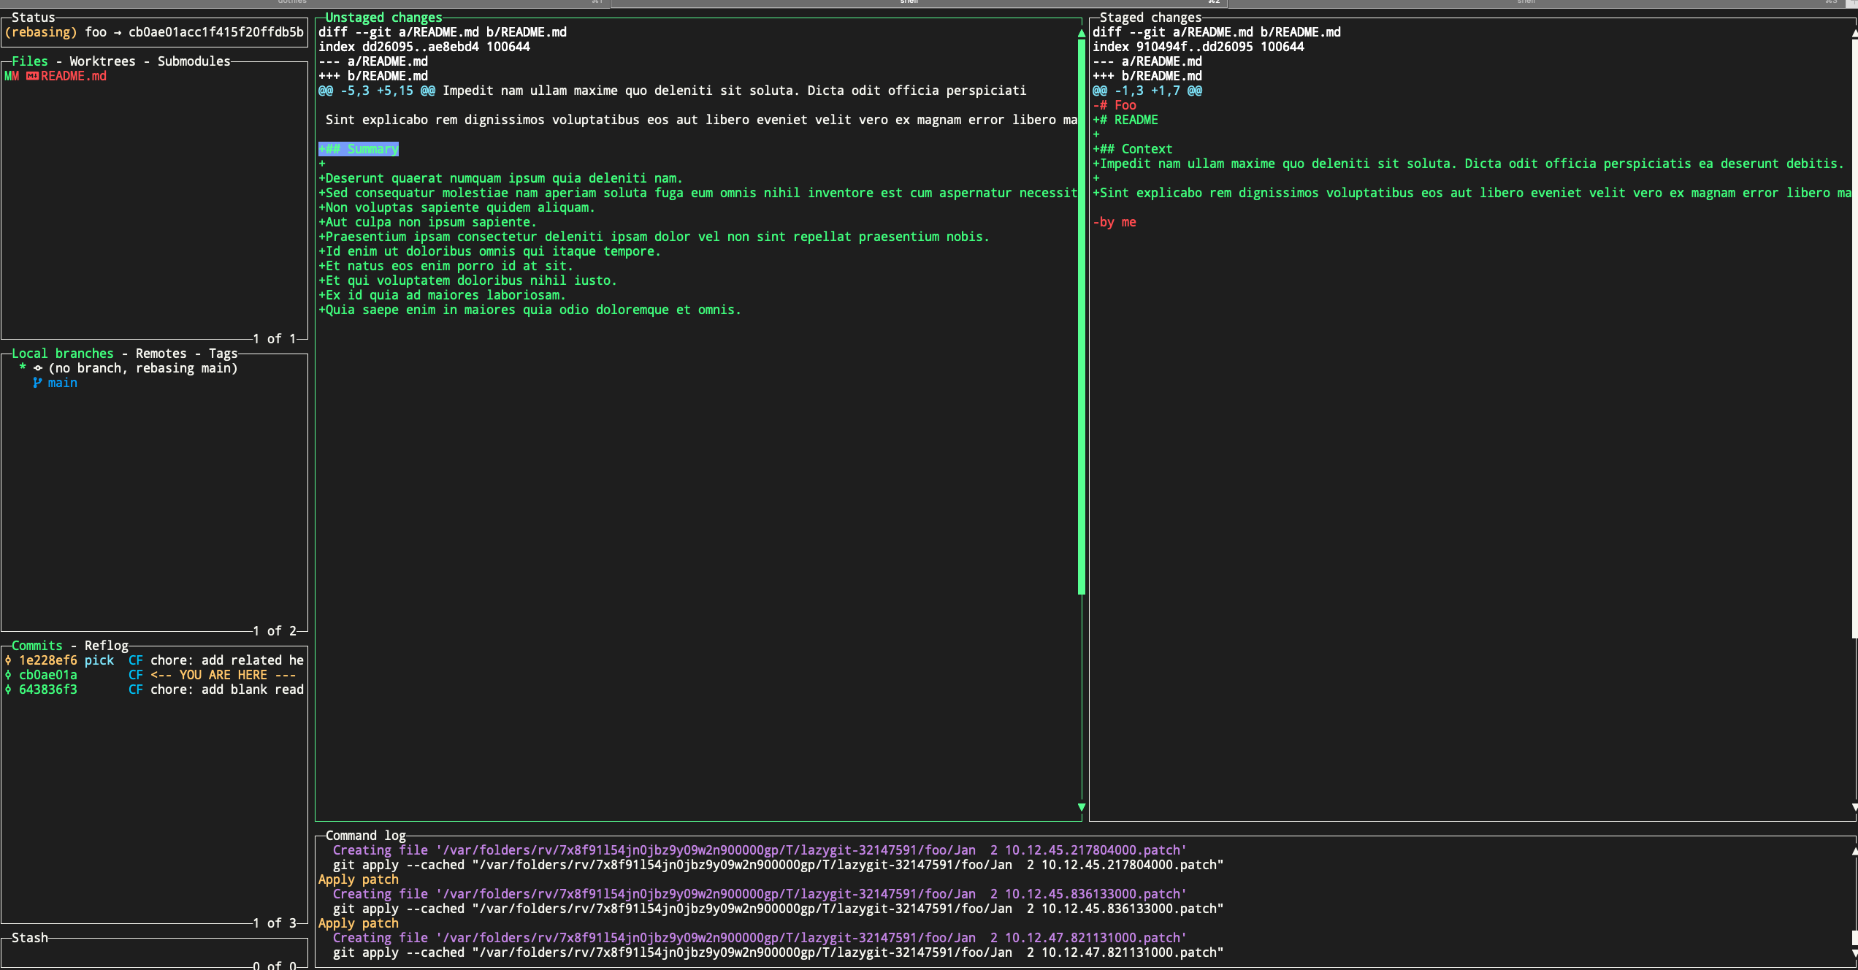The image size is (1858, 970).
Task: Select the highlighted '## Summary' diff line
Action: 359,149
